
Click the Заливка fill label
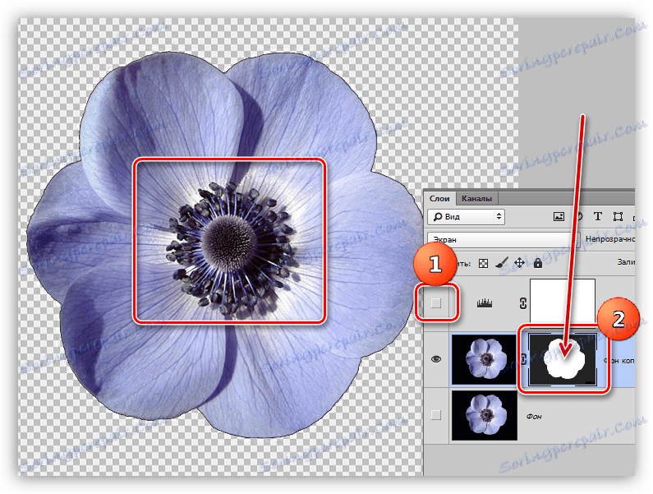point(626,262)
